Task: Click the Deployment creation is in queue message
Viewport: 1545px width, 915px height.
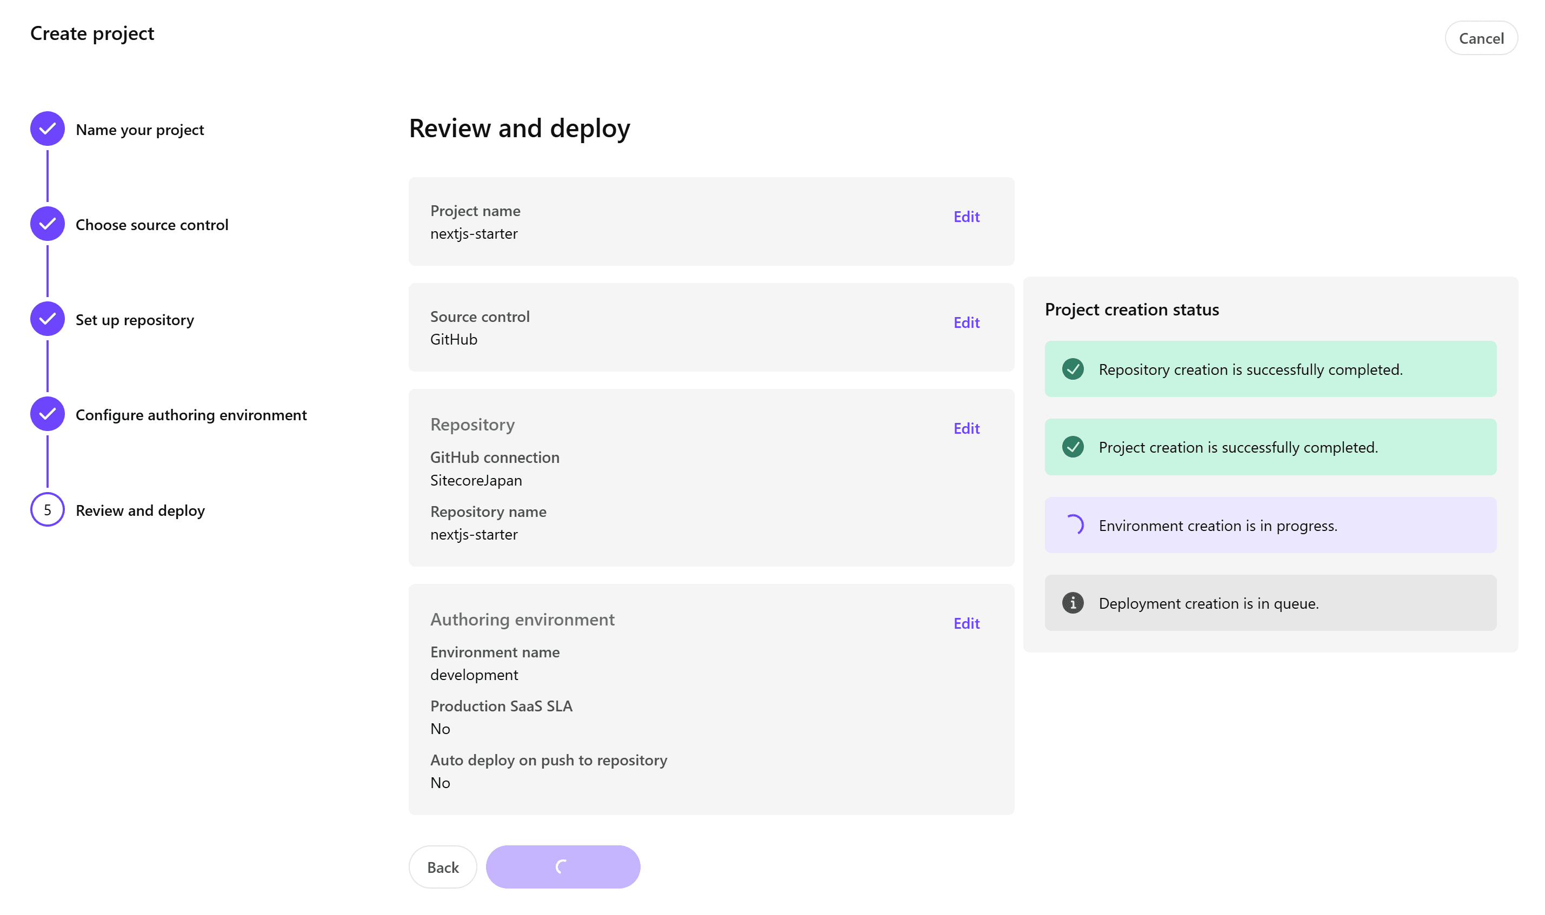Action: (x=1208, y=604)
